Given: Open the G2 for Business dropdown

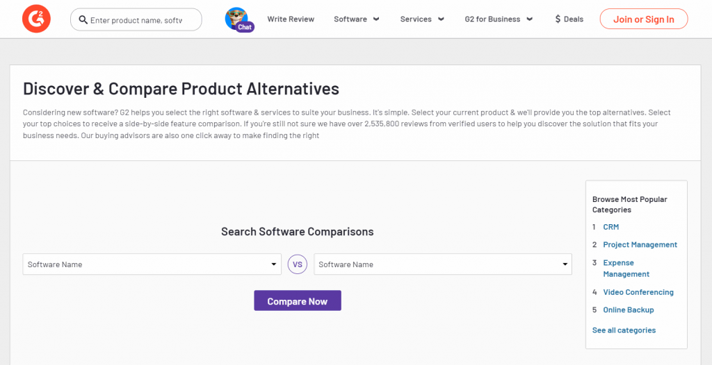Looking at the screenshot, I should [x=499, y=19].
